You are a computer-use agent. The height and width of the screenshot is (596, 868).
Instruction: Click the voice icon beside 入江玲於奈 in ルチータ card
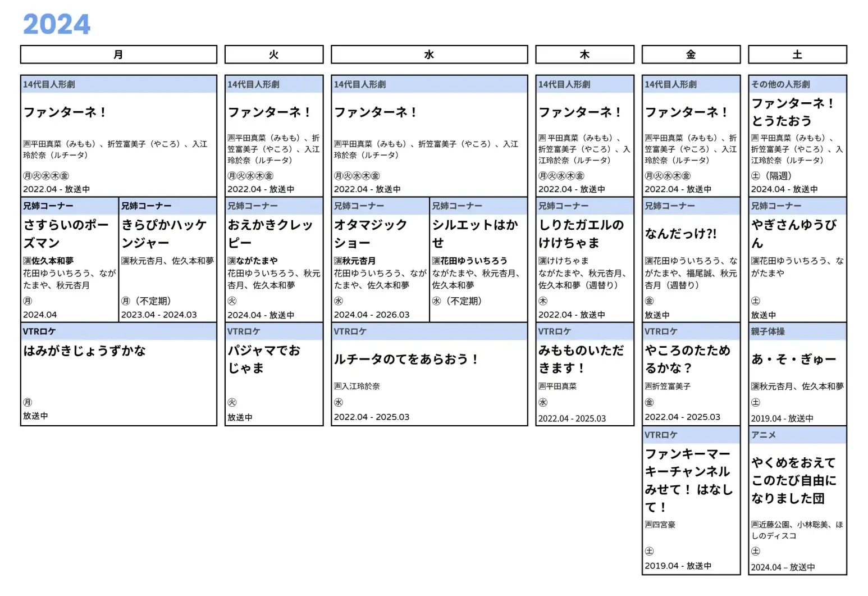tap(337, 386)
